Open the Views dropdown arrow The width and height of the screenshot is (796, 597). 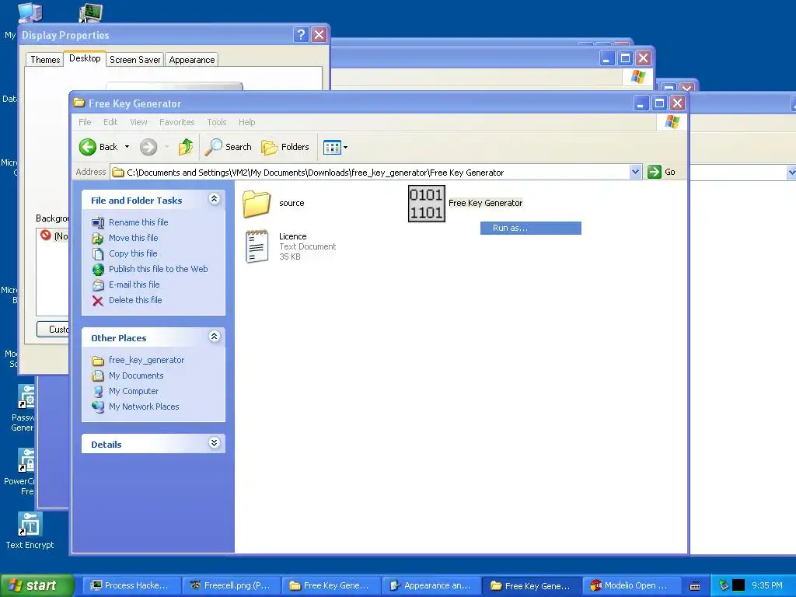(x=346, y=148)
